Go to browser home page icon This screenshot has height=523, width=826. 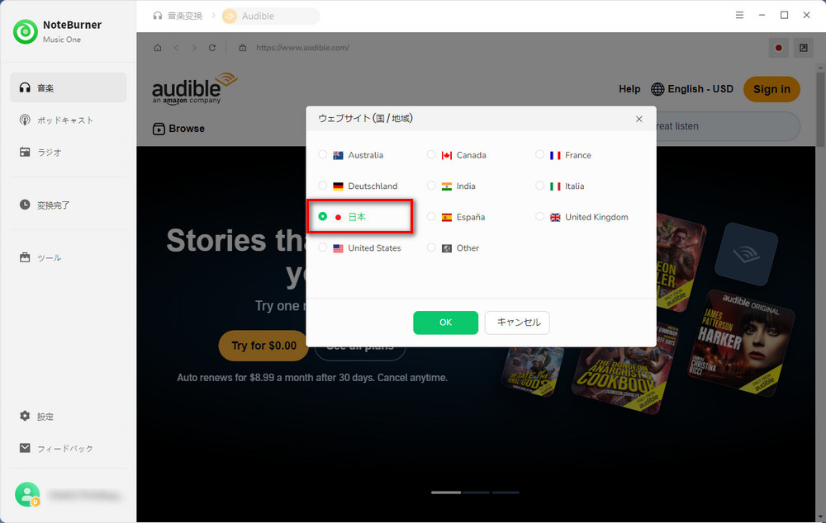click(158, 47)
